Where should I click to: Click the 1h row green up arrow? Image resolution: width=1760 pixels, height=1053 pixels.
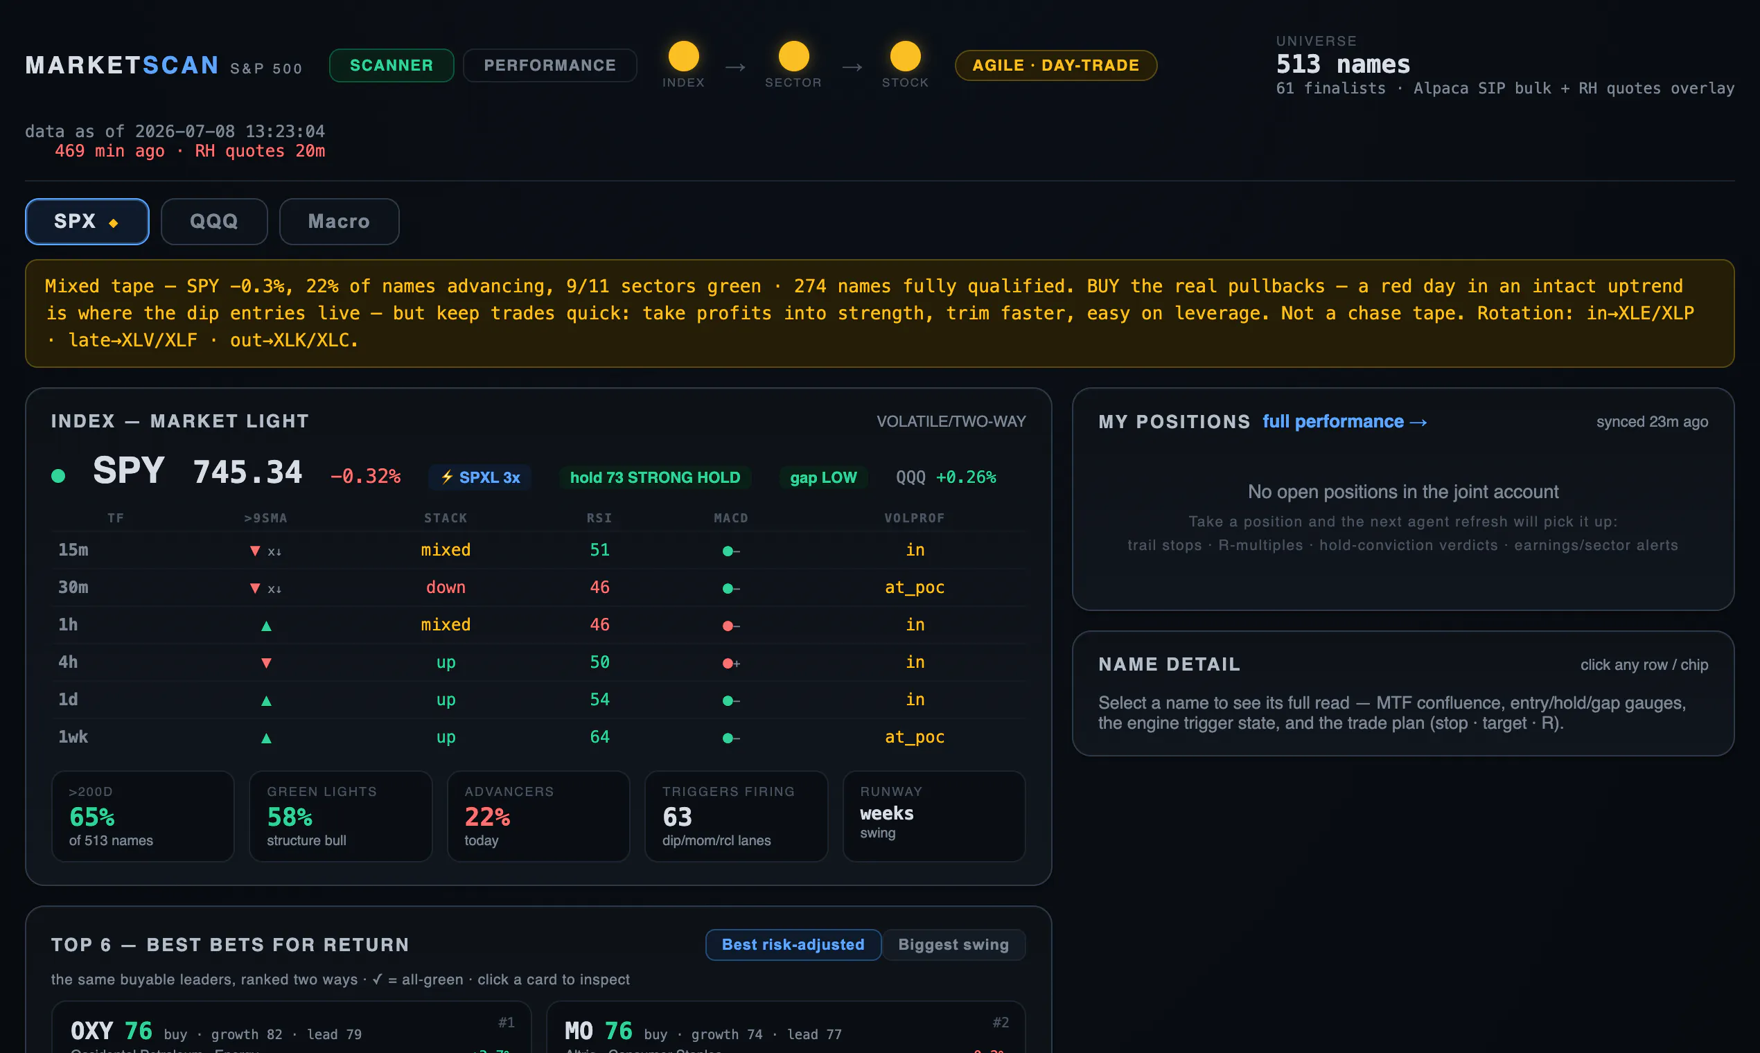pos(266,626)
